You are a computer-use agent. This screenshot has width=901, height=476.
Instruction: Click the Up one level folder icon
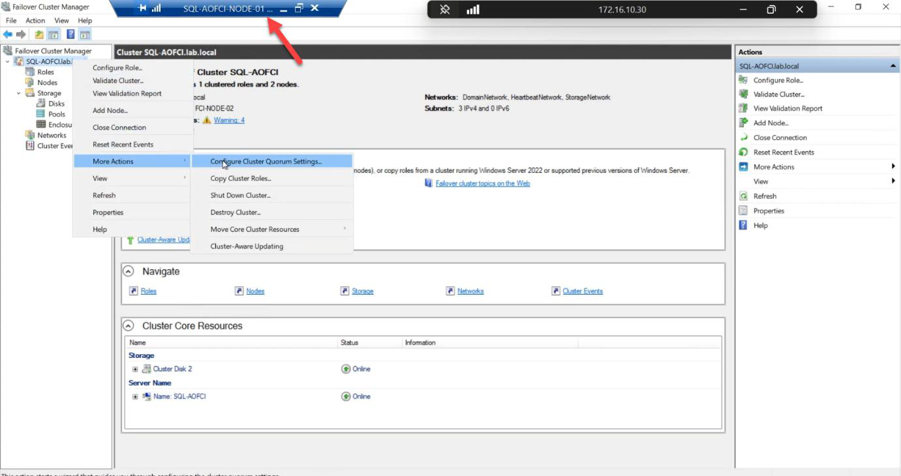point(39,35)
